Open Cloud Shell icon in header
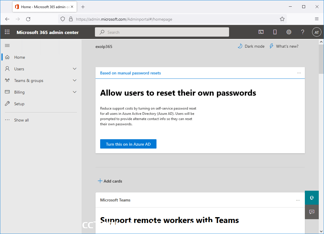 click(261, 32)
